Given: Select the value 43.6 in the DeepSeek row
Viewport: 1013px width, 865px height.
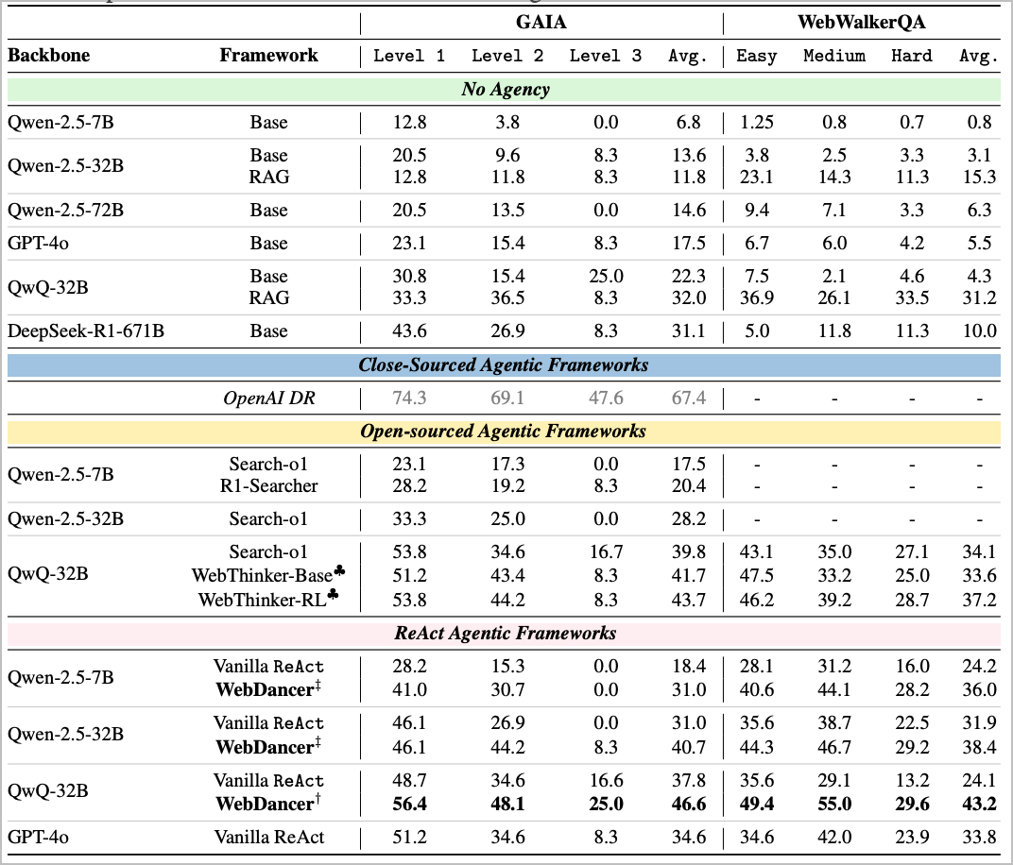Looking at the screenshot, I should (x=409, y=331).
